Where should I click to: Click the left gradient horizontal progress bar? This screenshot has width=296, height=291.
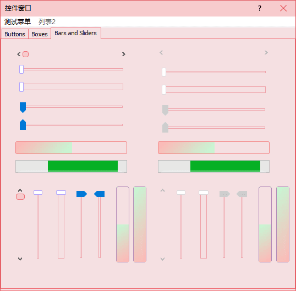71,147
